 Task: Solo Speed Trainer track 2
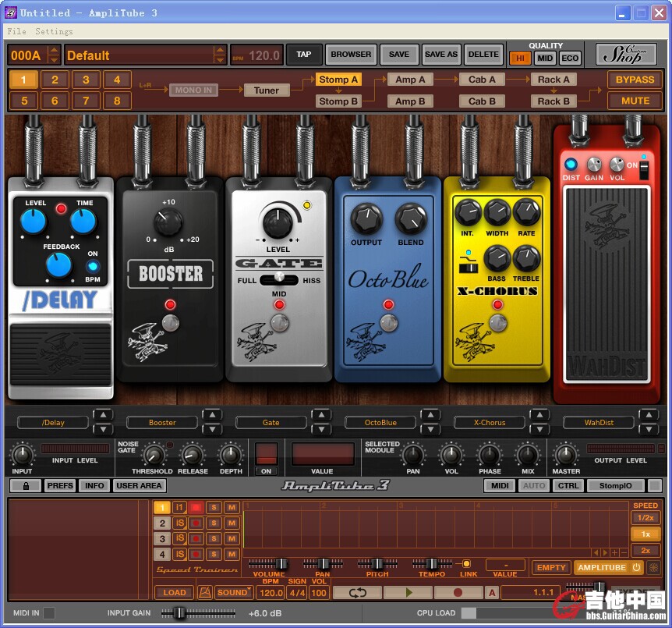[214, 523]
